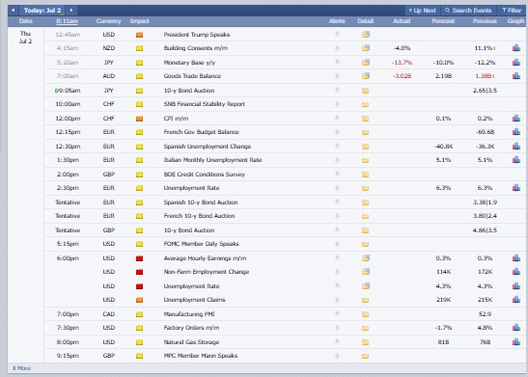The width and height of the screenshot is (528, 377).
Task: Select EUR Unemployment Rate 2:30pm event
Action: (191, 188)
